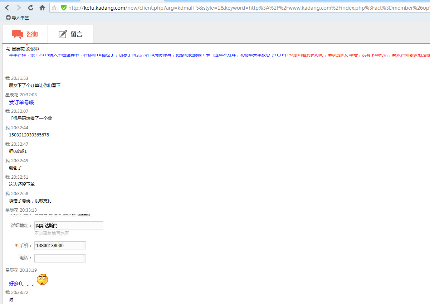
Task: Click message 谢谢了
Action: [15, 168]
